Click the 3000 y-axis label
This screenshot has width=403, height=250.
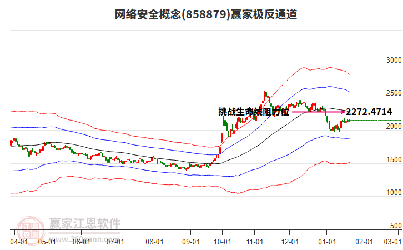pyautogui.click(x=394, y=61)
